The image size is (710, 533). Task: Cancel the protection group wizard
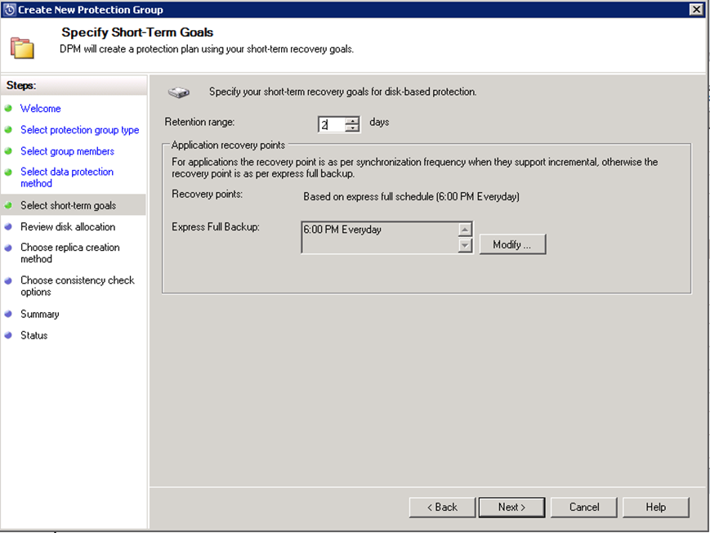pyautogui.click(x=583, y=507)
